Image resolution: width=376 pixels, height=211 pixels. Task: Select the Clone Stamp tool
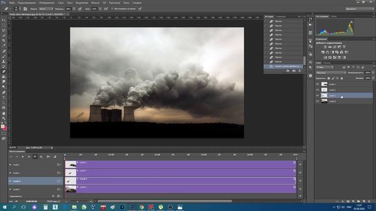tap(4, 61)
